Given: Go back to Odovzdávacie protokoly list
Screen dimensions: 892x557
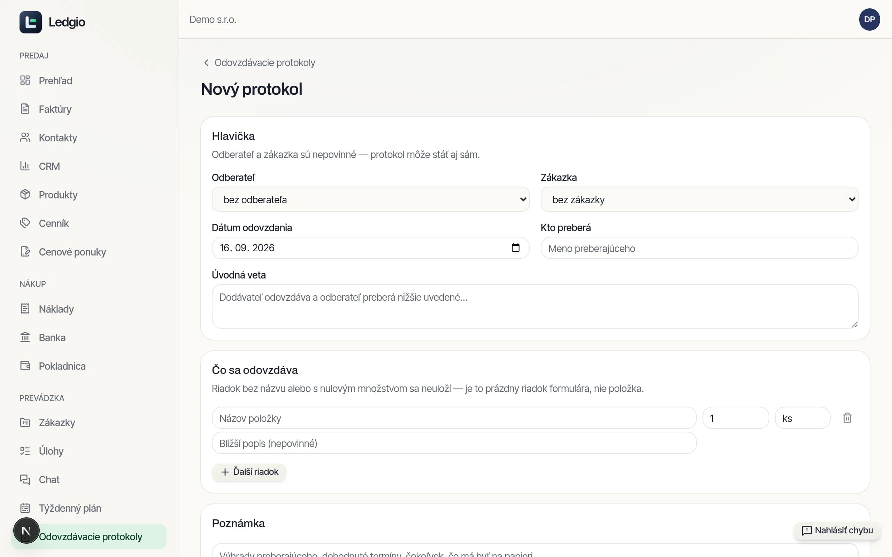Looking at the screenshot, I should pos(260,63).
